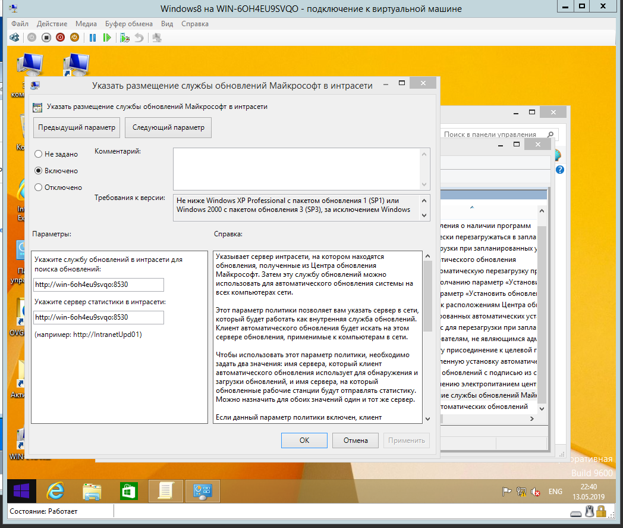The height and width of the screenshot is (528, 623).
Task: Open the Windows Store taskbar icon
Action: point(129,492)
